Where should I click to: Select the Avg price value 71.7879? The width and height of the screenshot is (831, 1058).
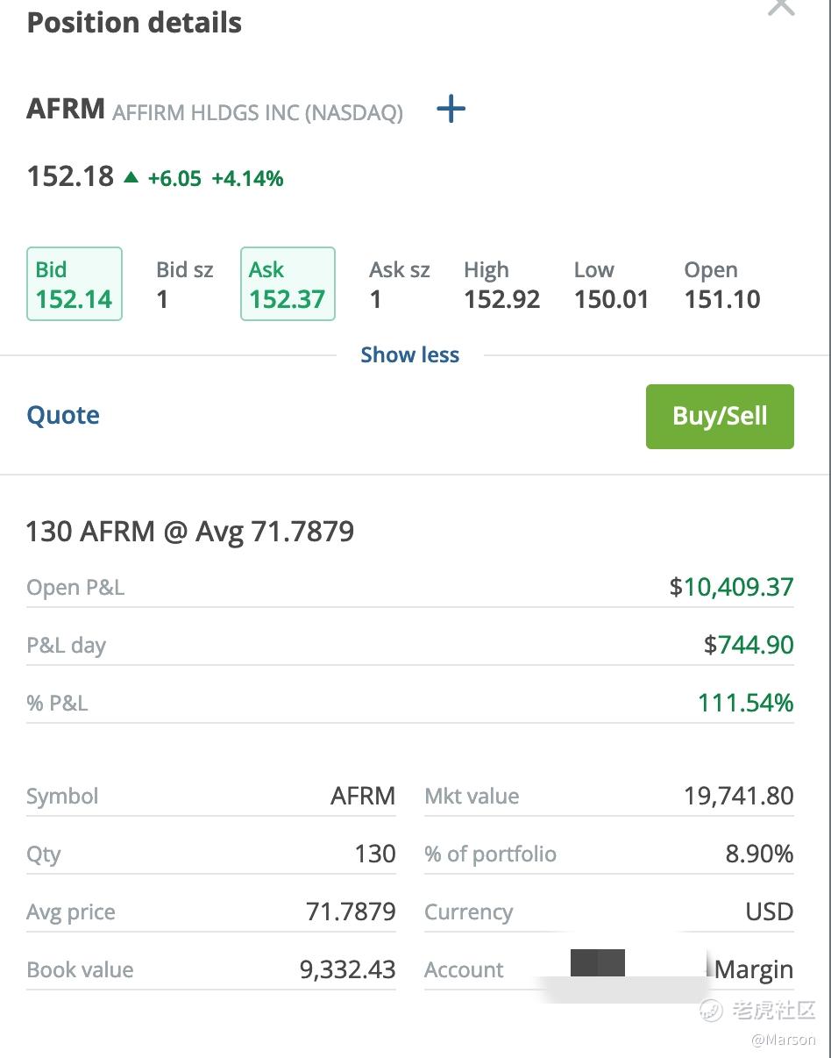click(351, 911)
